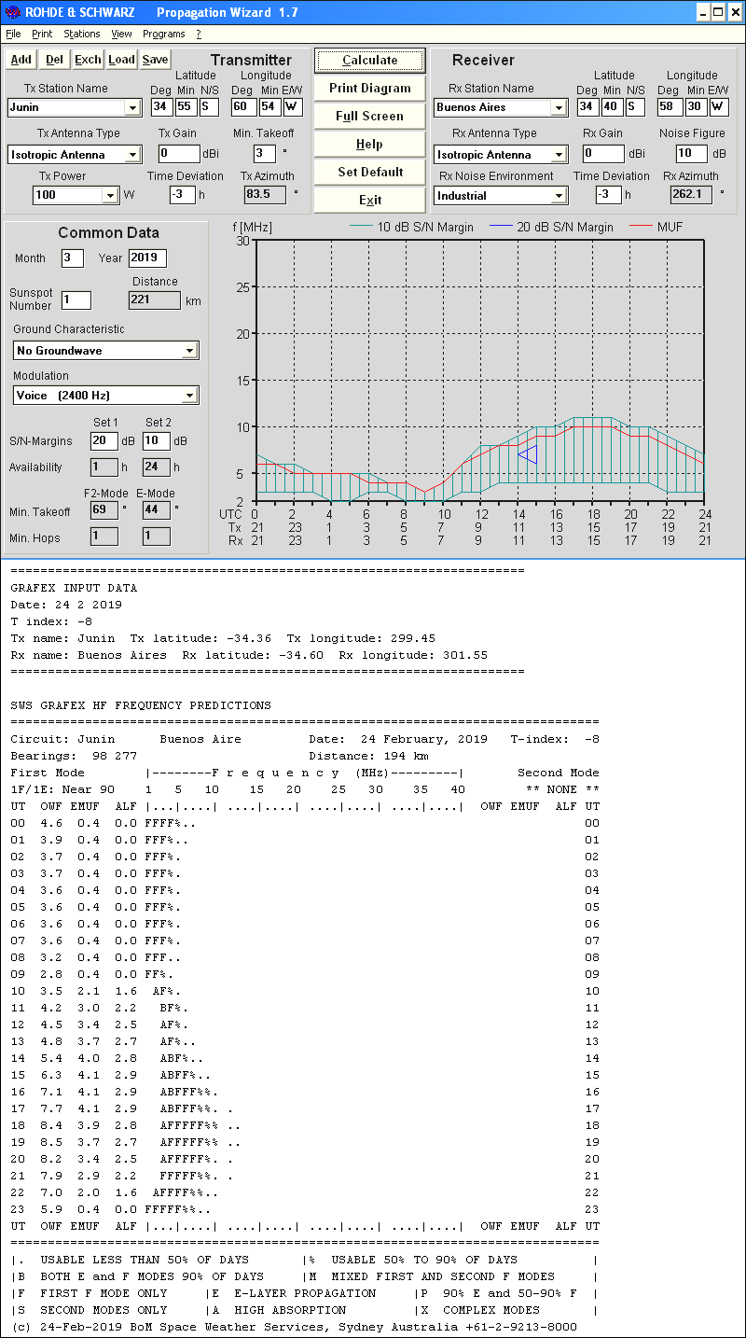746x1338 pixels.
Task: Click the Distance value 221
Action: (154, 300)
